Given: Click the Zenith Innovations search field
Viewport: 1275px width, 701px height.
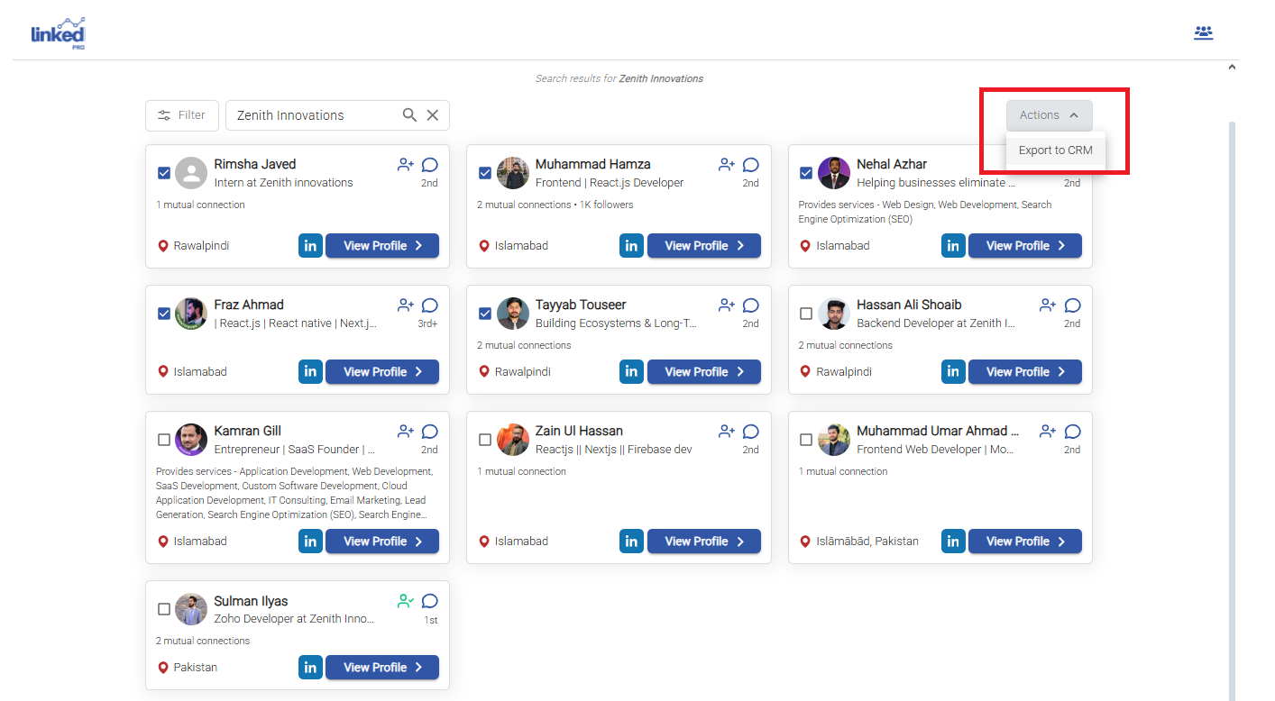Looking at the screenshot, I should pyautogui.click(x=311, y=115).
